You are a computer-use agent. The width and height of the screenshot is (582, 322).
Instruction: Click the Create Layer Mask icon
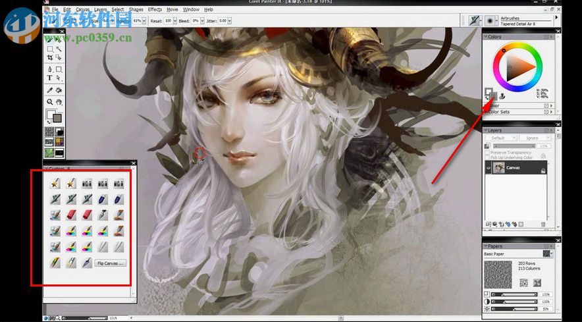coord(521,225)
